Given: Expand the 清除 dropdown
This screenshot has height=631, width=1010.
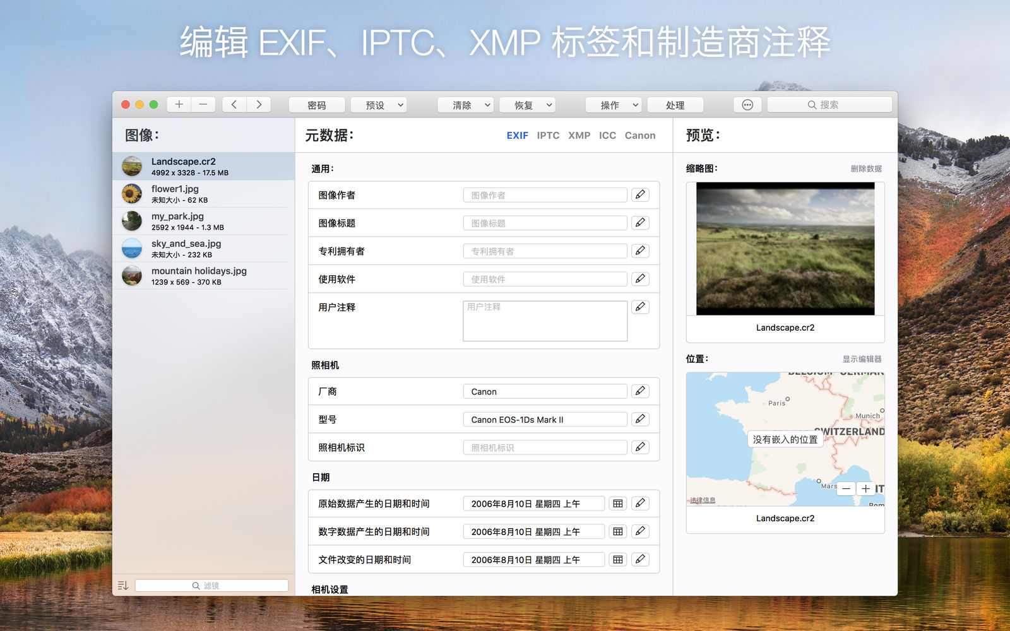Looking at the screenshot, I should pyautogui.click(x=466, y=105).
